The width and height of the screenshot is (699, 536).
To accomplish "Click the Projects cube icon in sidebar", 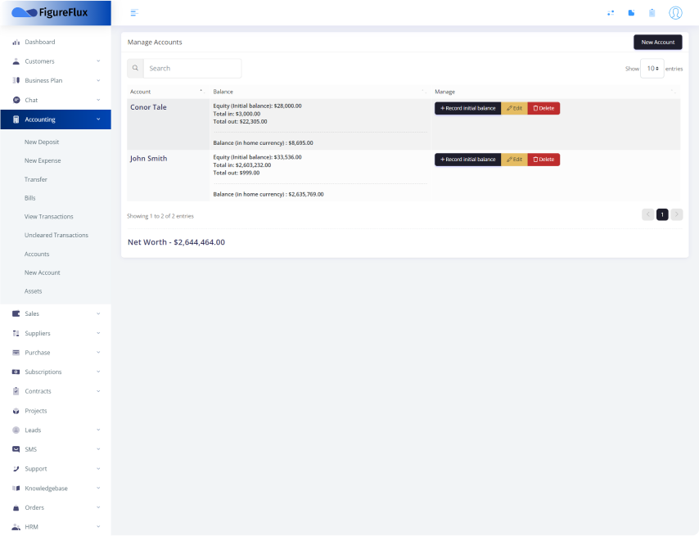I will (16, 411).
